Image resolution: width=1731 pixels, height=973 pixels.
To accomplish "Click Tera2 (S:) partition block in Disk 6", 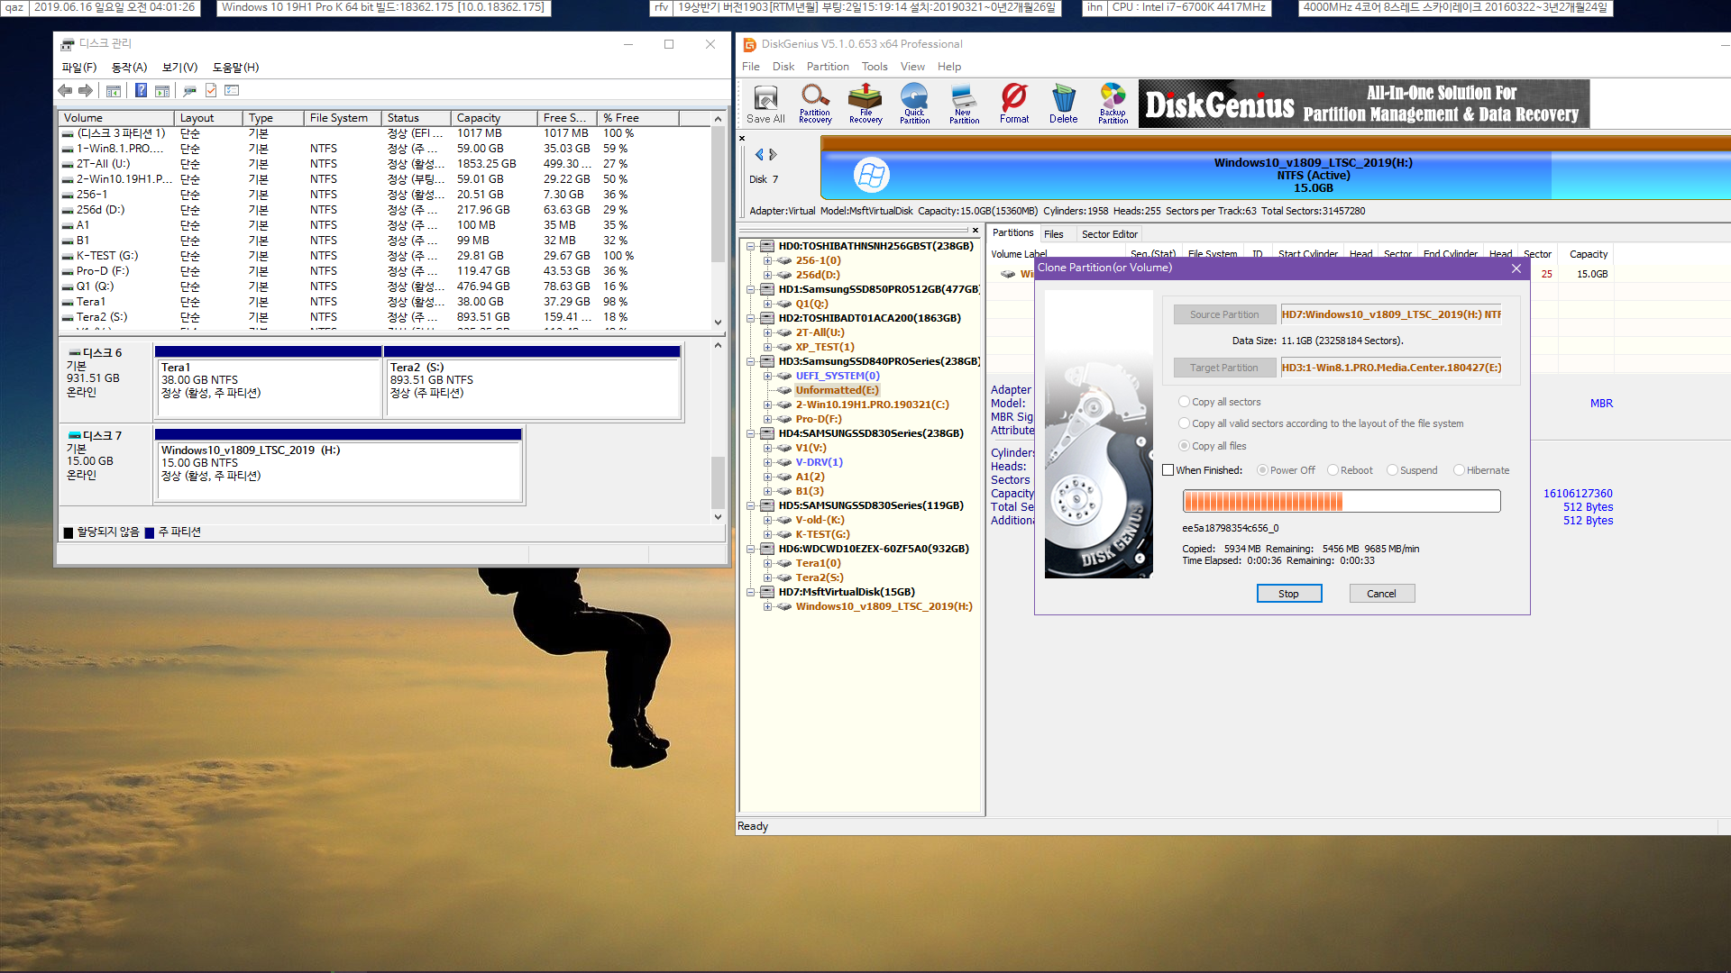I will (533, 382).
